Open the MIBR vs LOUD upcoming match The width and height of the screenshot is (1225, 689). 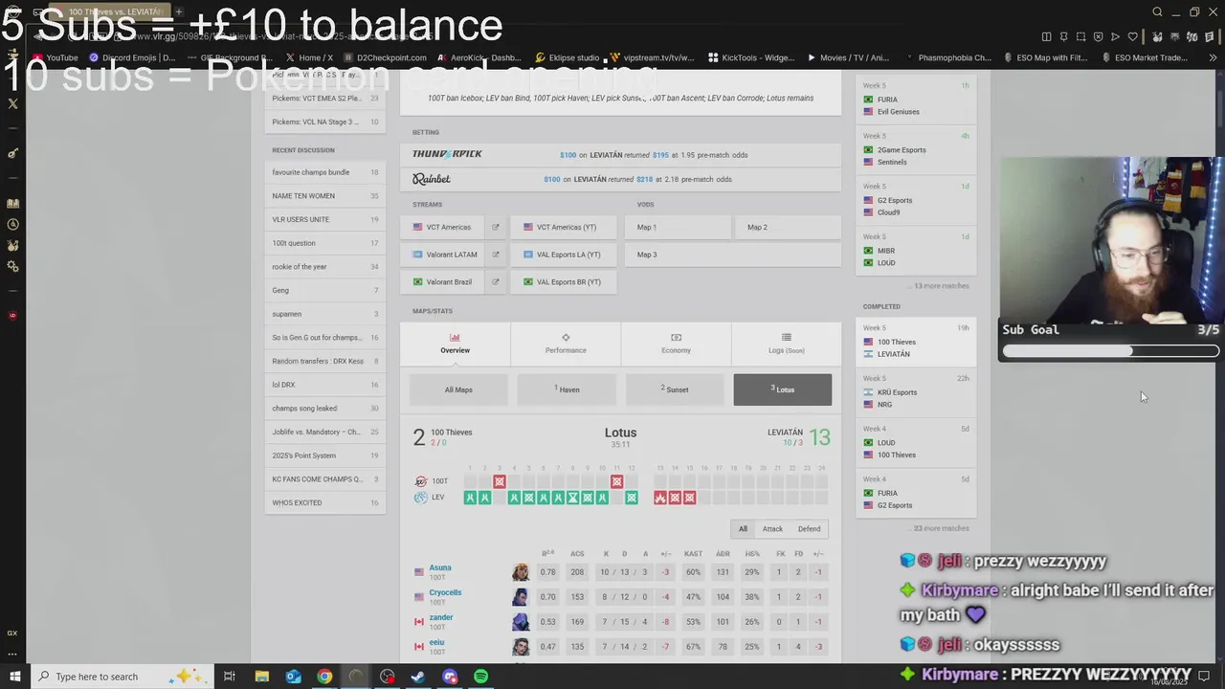[x=916, y=250]
